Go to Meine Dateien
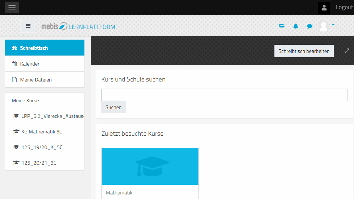 (44, 80)
